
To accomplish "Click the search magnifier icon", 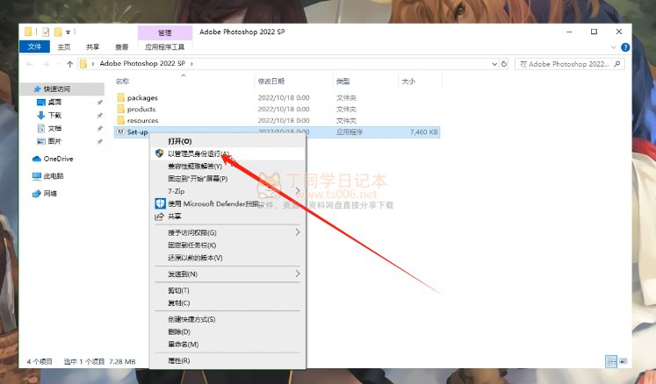I will pyautogui.click(x=617, y=64).
